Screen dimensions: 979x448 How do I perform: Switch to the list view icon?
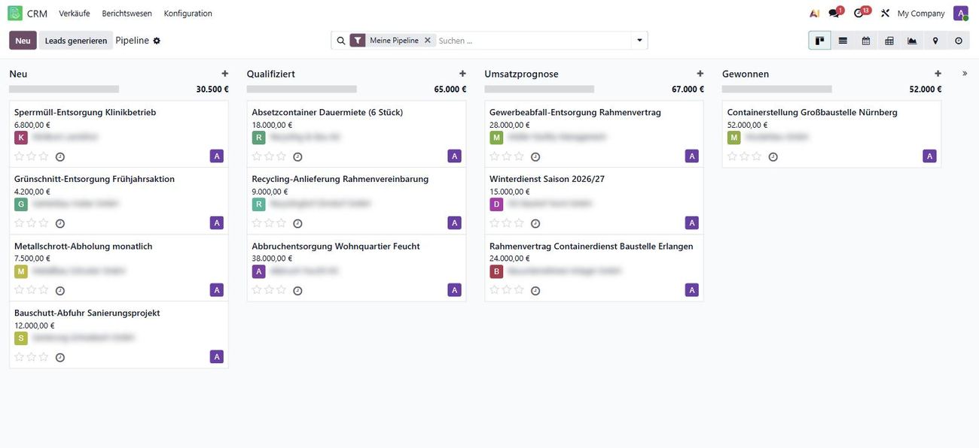(x=843, y=41)
